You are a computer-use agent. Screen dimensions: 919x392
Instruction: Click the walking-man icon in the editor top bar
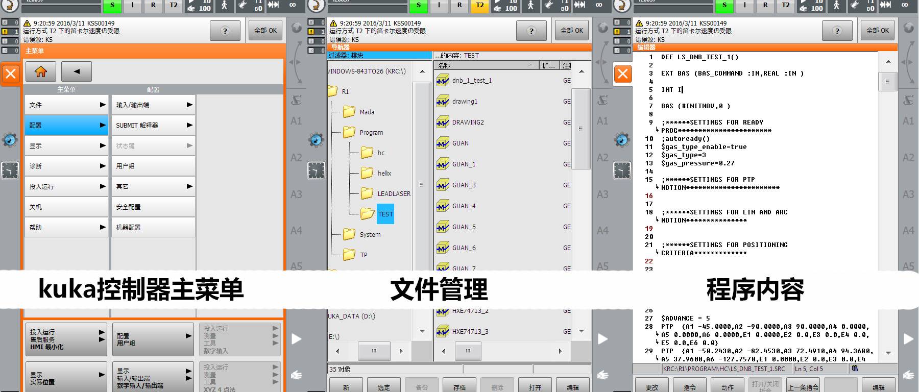[x=836, y=6]
